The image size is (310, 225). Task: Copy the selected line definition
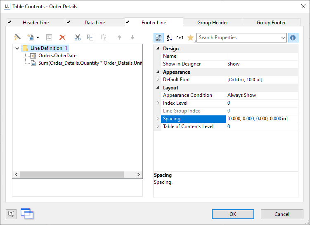pos(90,37)
